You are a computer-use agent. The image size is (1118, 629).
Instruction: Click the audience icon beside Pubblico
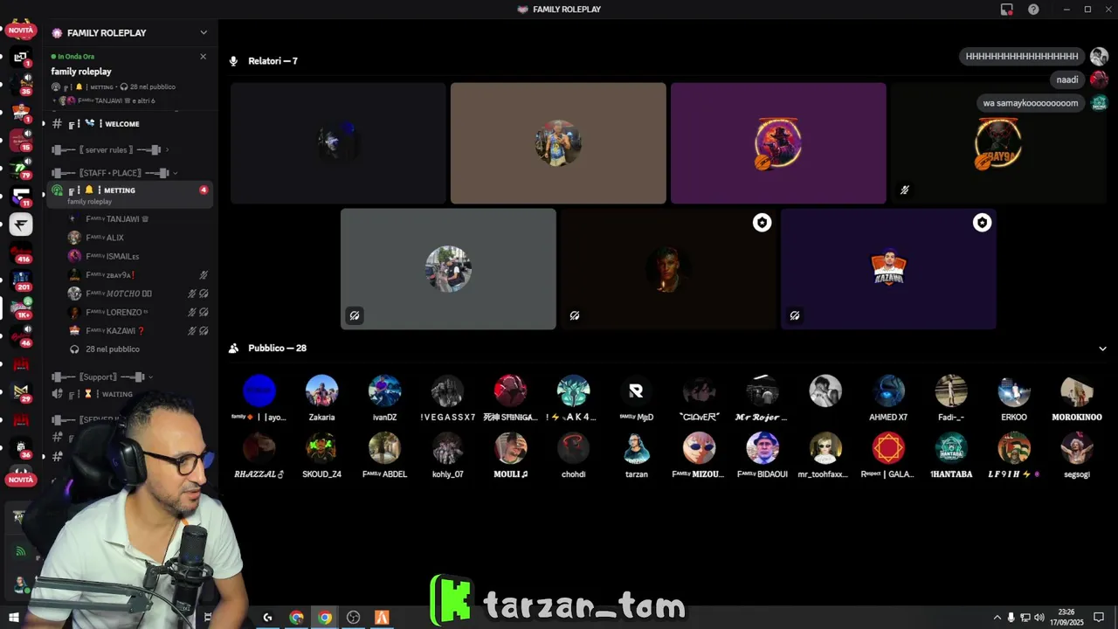coord(233,348)
